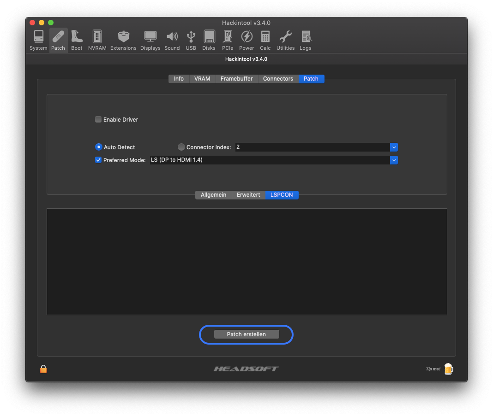This screenshot has height=416, width=493.
Task: Open the Power toolbar section
Action: (246, 41)
